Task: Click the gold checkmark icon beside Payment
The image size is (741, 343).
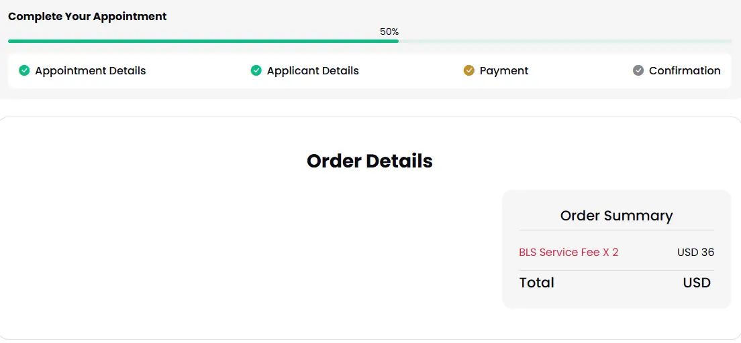Action: [x=468, y=71]
